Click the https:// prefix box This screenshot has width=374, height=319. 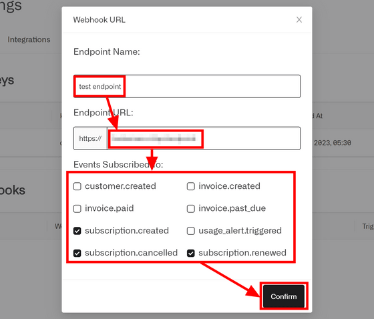[x=90, y=138]
